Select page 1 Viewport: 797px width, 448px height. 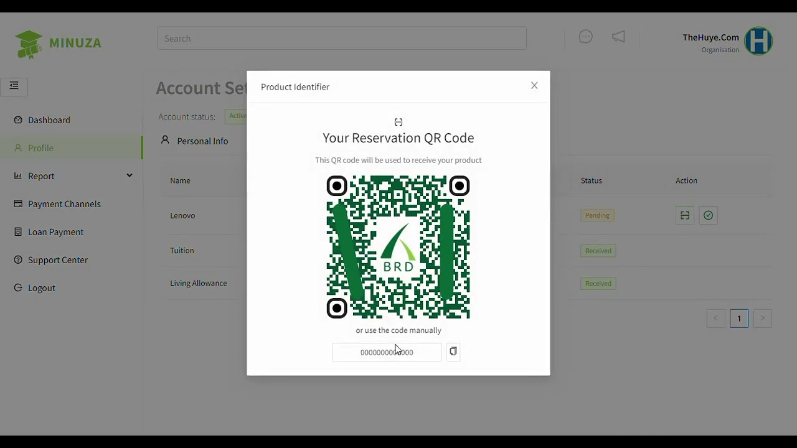[739, 319]
